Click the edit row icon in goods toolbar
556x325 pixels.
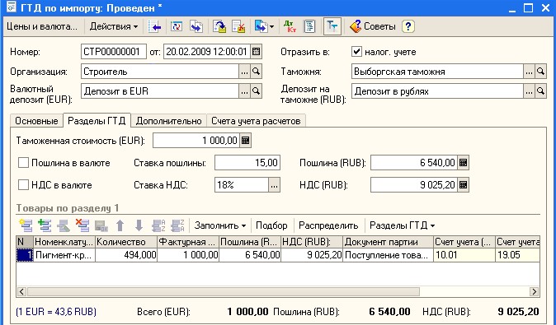64,225
